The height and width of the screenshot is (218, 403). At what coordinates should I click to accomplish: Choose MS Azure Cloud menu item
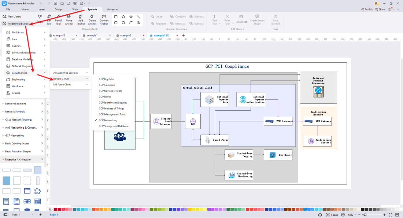(70, 85)
